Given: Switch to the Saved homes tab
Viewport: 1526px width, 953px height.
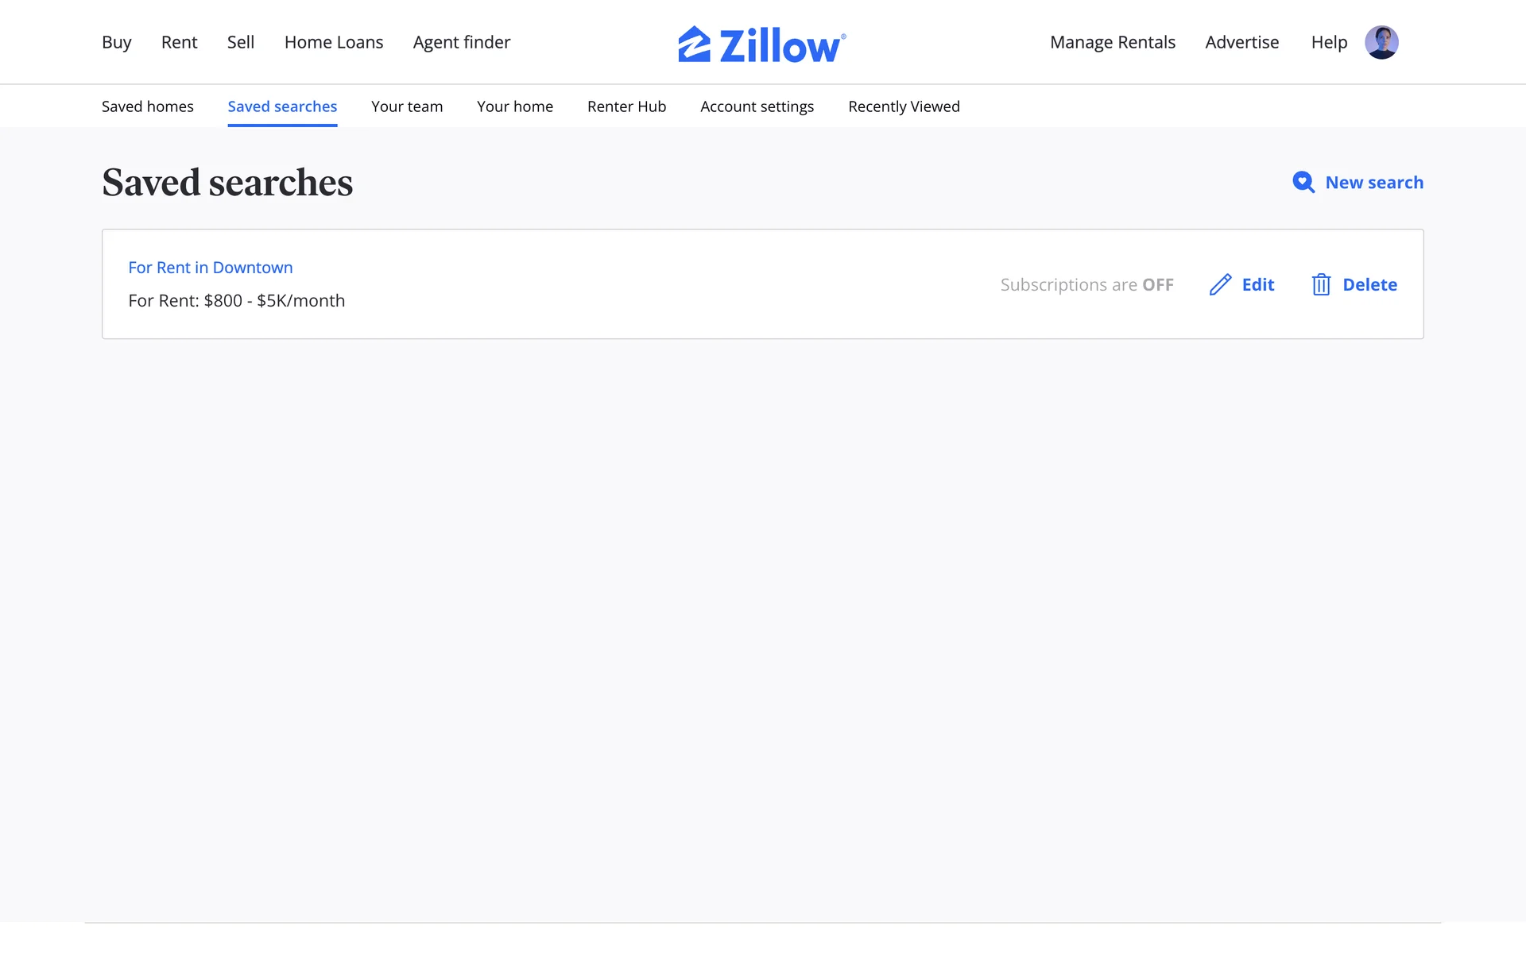Looking at the screenshot, I should (x=148, y=106).
